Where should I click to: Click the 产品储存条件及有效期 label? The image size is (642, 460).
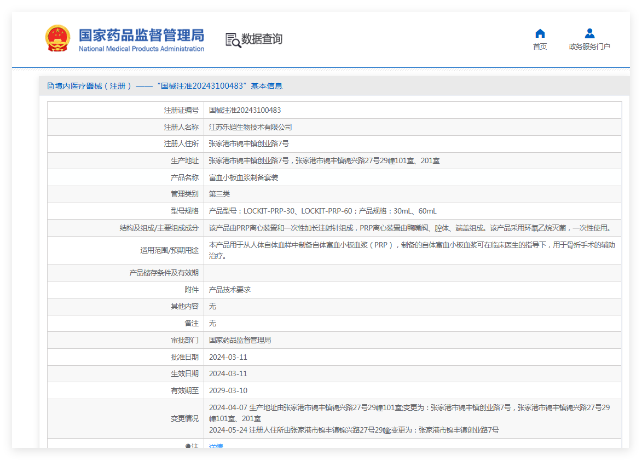pyautogui.click(x=164, y=273)
